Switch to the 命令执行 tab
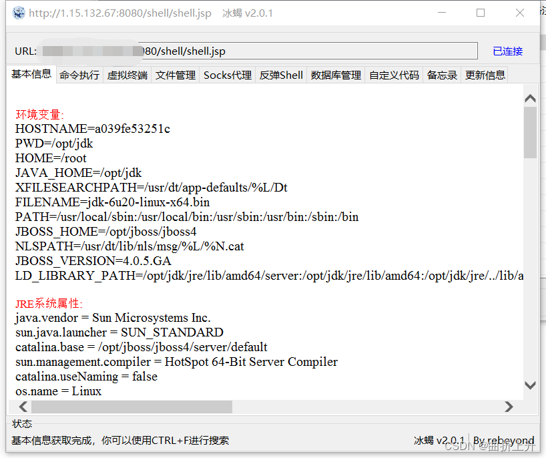 coord(79,75)
